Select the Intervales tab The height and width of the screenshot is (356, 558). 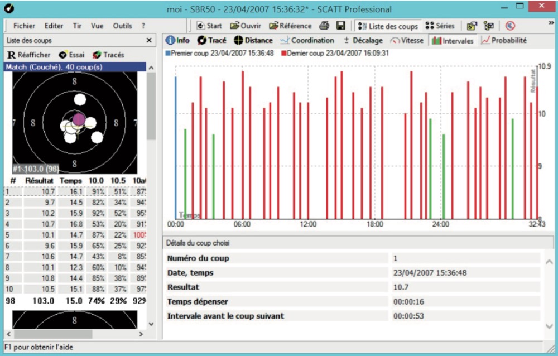[x=453, y=41]
